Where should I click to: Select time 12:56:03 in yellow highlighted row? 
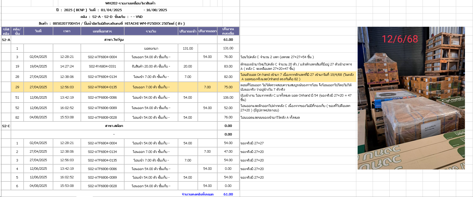pos(67,87)
